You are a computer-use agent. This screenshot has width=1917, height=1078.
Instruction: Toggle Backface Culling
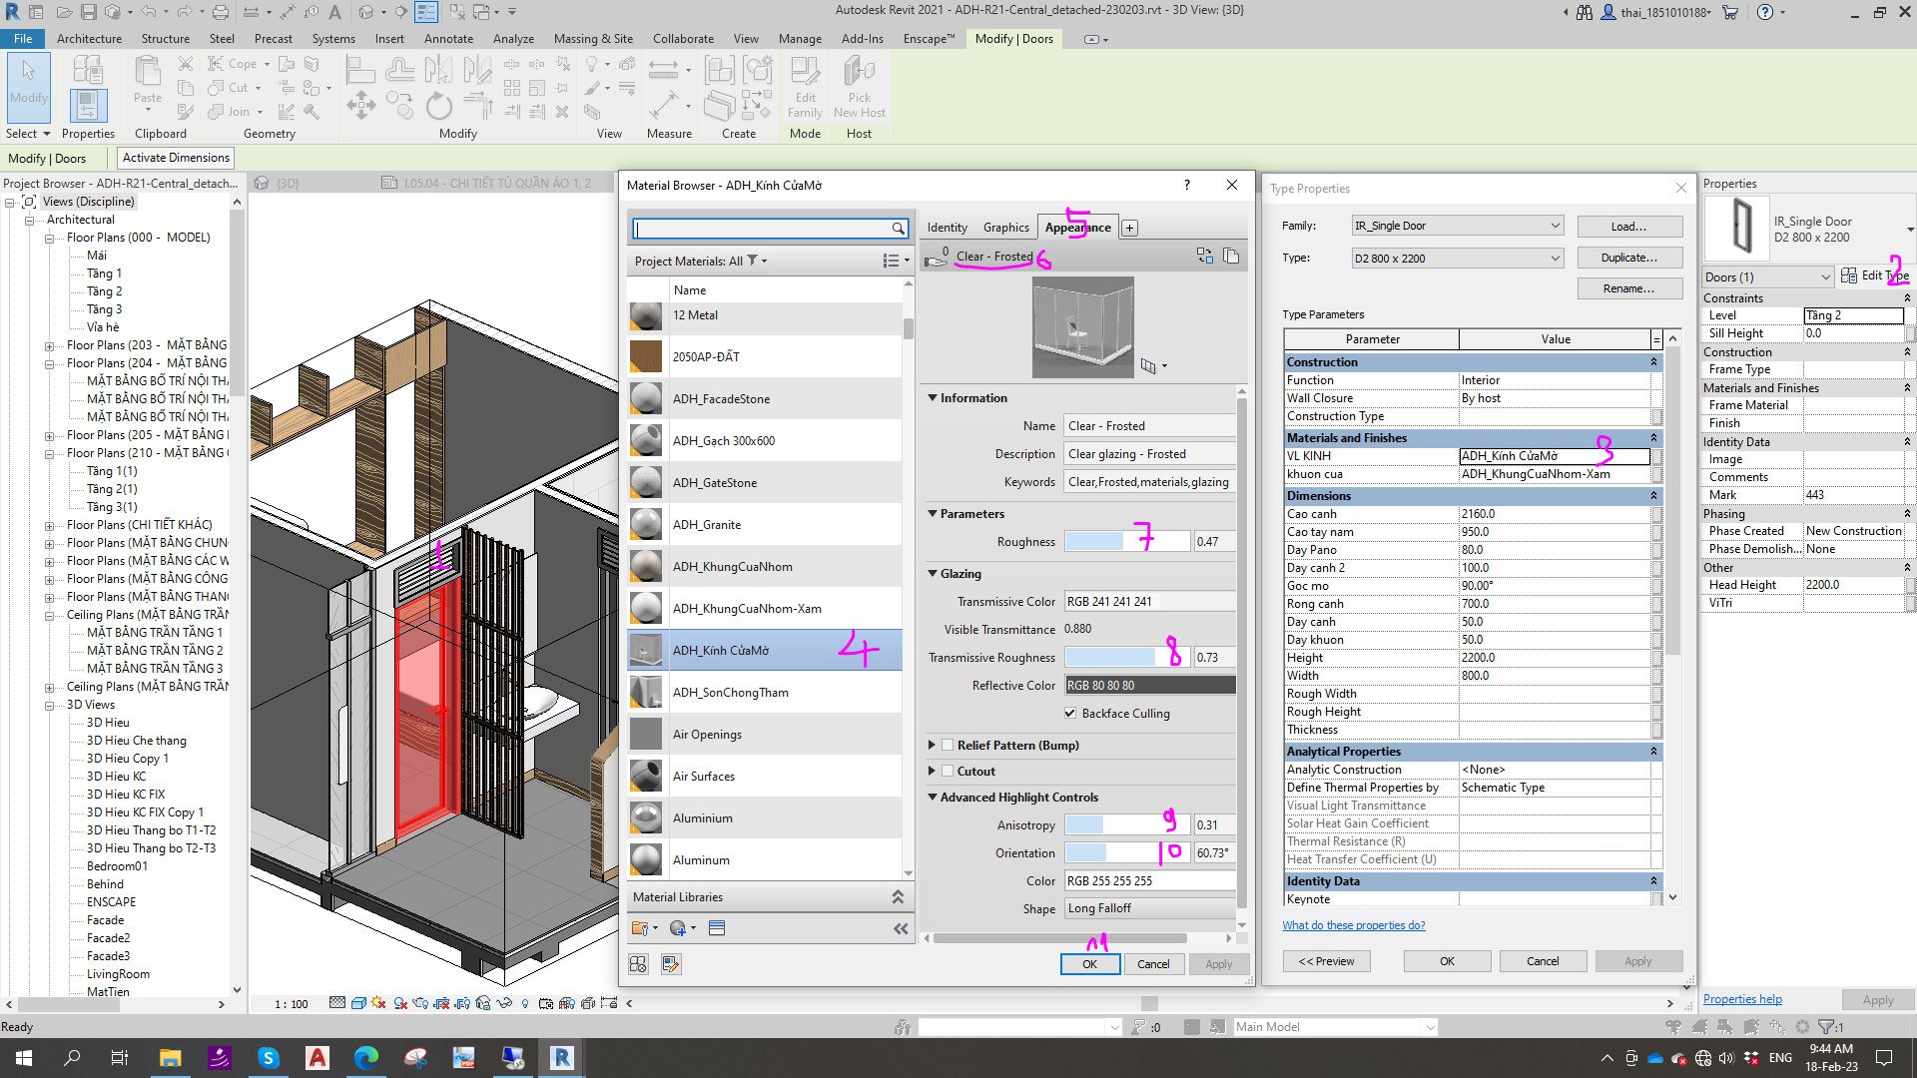1069,713
